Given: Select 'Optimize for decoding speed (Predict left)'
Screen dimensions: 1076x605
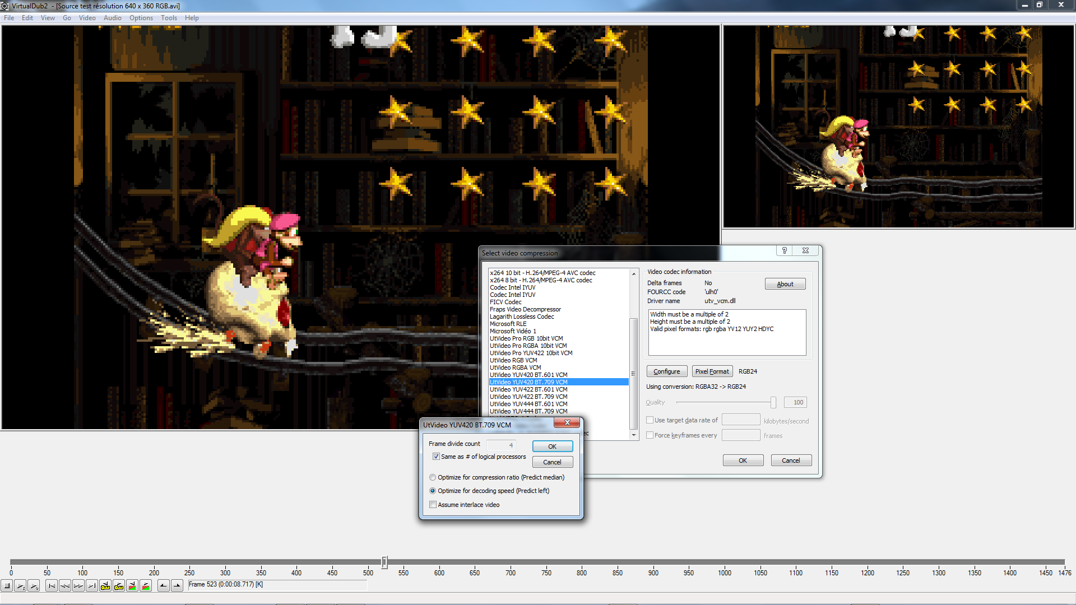Looking at the screenshot, I should pos(433,491).
